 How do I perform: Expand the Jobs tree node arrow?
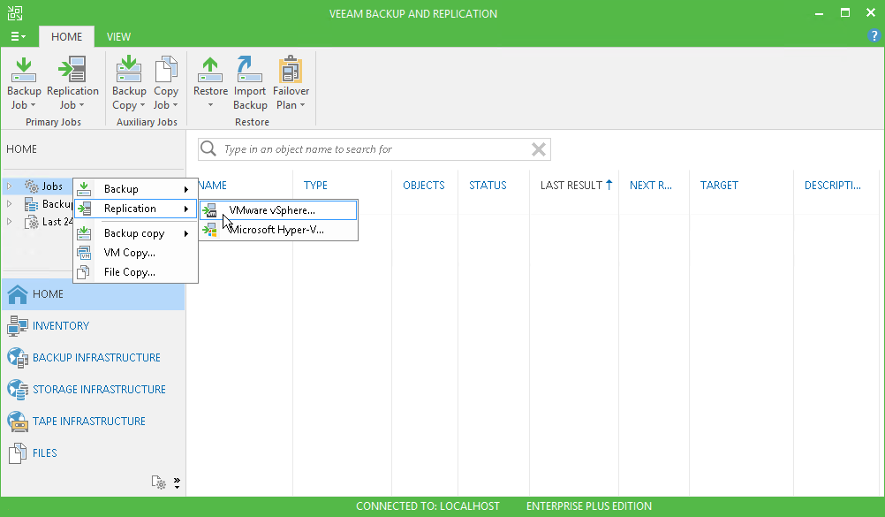pos(9,186)
